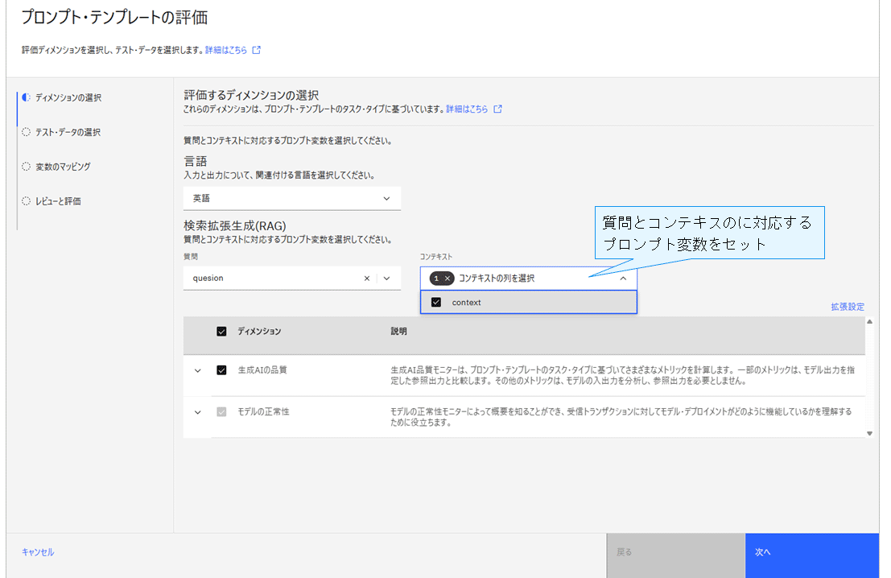
Task: Click external link icon beside top 詳細はこちら
Action: (x=257, y=50)
